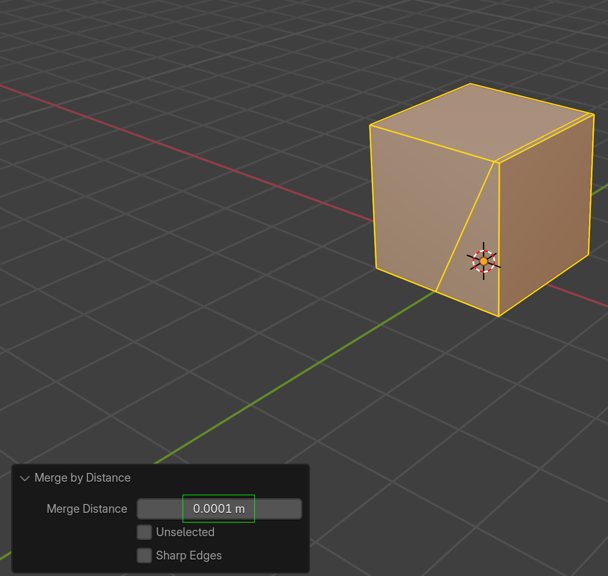This screenshot has height=576, width=608.
Task: Enable the Sharp Edges checkbox
Action: pyautogui.click(x=144, y=556)
